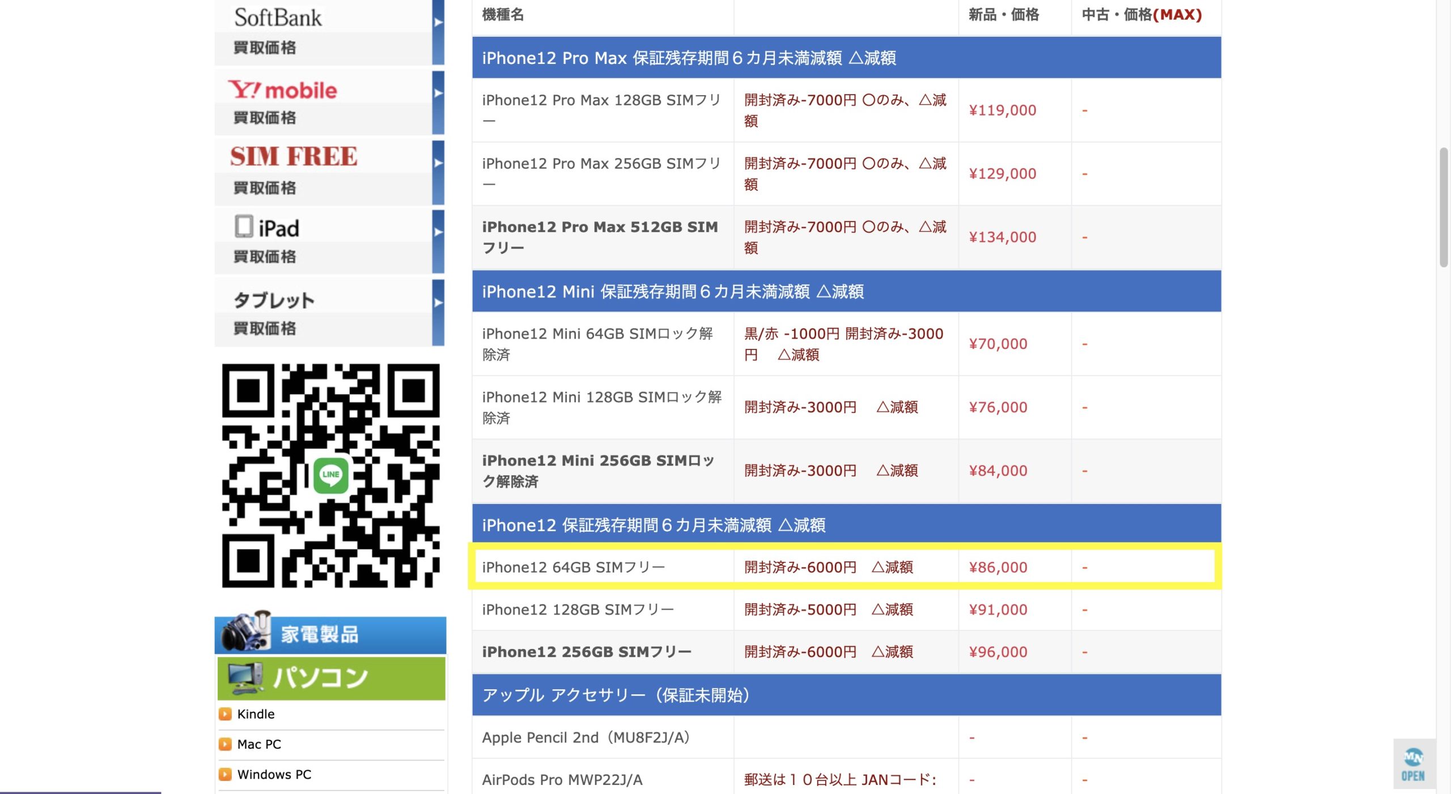This screenshot has width=1451, height=794.
Task: Click the アップル アクセサリー section header
Action: tap(846, 695)
